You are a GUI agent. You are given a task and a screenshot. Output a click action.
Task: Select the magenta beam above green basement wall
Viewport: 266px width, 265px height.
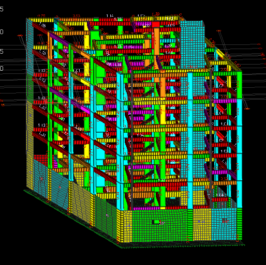146,208
